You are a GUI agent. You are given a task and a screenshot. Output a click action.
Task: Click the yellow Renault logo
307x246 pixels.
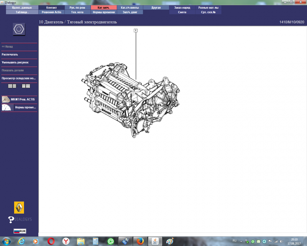point(19,207)
